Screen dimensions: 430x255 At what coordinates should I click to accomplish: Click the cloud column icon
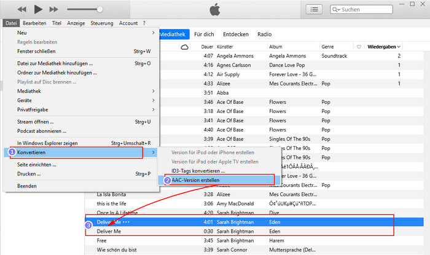coord(184,47)
